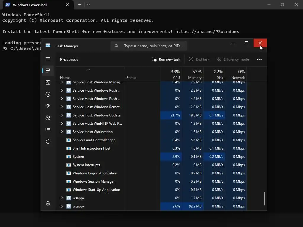The width and height of the screenshot is (303, 227).
Task: Open the App history icon in sidebar
Action: click(48, 94)
